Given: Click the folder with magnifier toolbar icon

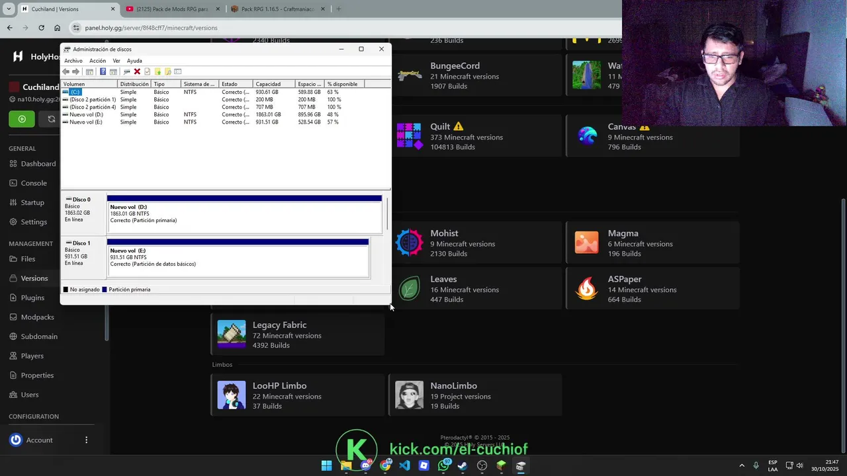Looking at the screenshot, I should point(167,71).
